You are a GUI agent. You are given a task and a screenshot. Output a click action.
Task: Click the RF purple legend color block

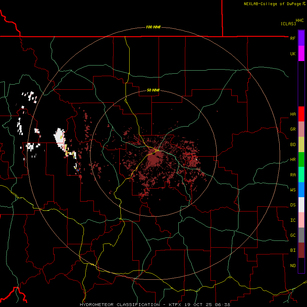tap(301, 38)
